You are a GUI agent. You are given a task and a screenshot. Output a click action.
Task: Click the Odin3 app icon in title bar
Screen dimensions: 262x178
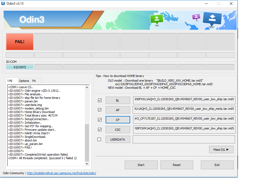[3, 3]
